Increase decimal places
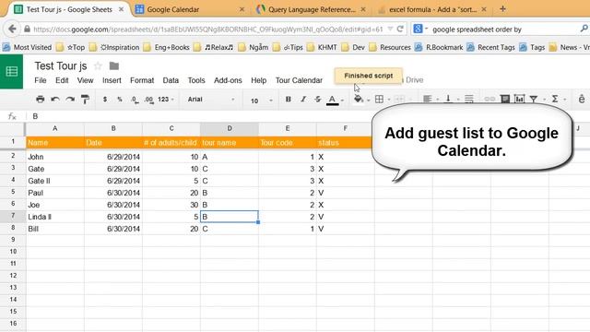The width and height of the screenshot is (590, 332). (x=149, y=100)
